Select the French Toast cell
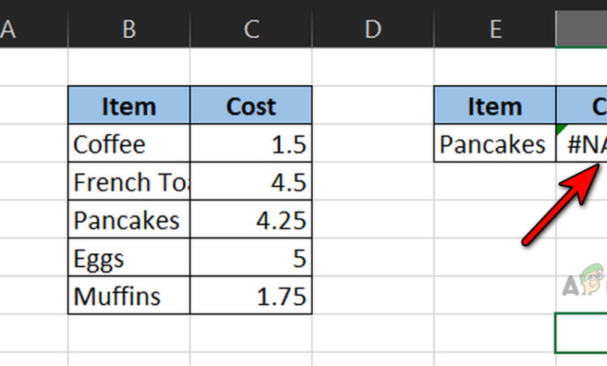This screenshot has height=366, width=607. point(129,181)
